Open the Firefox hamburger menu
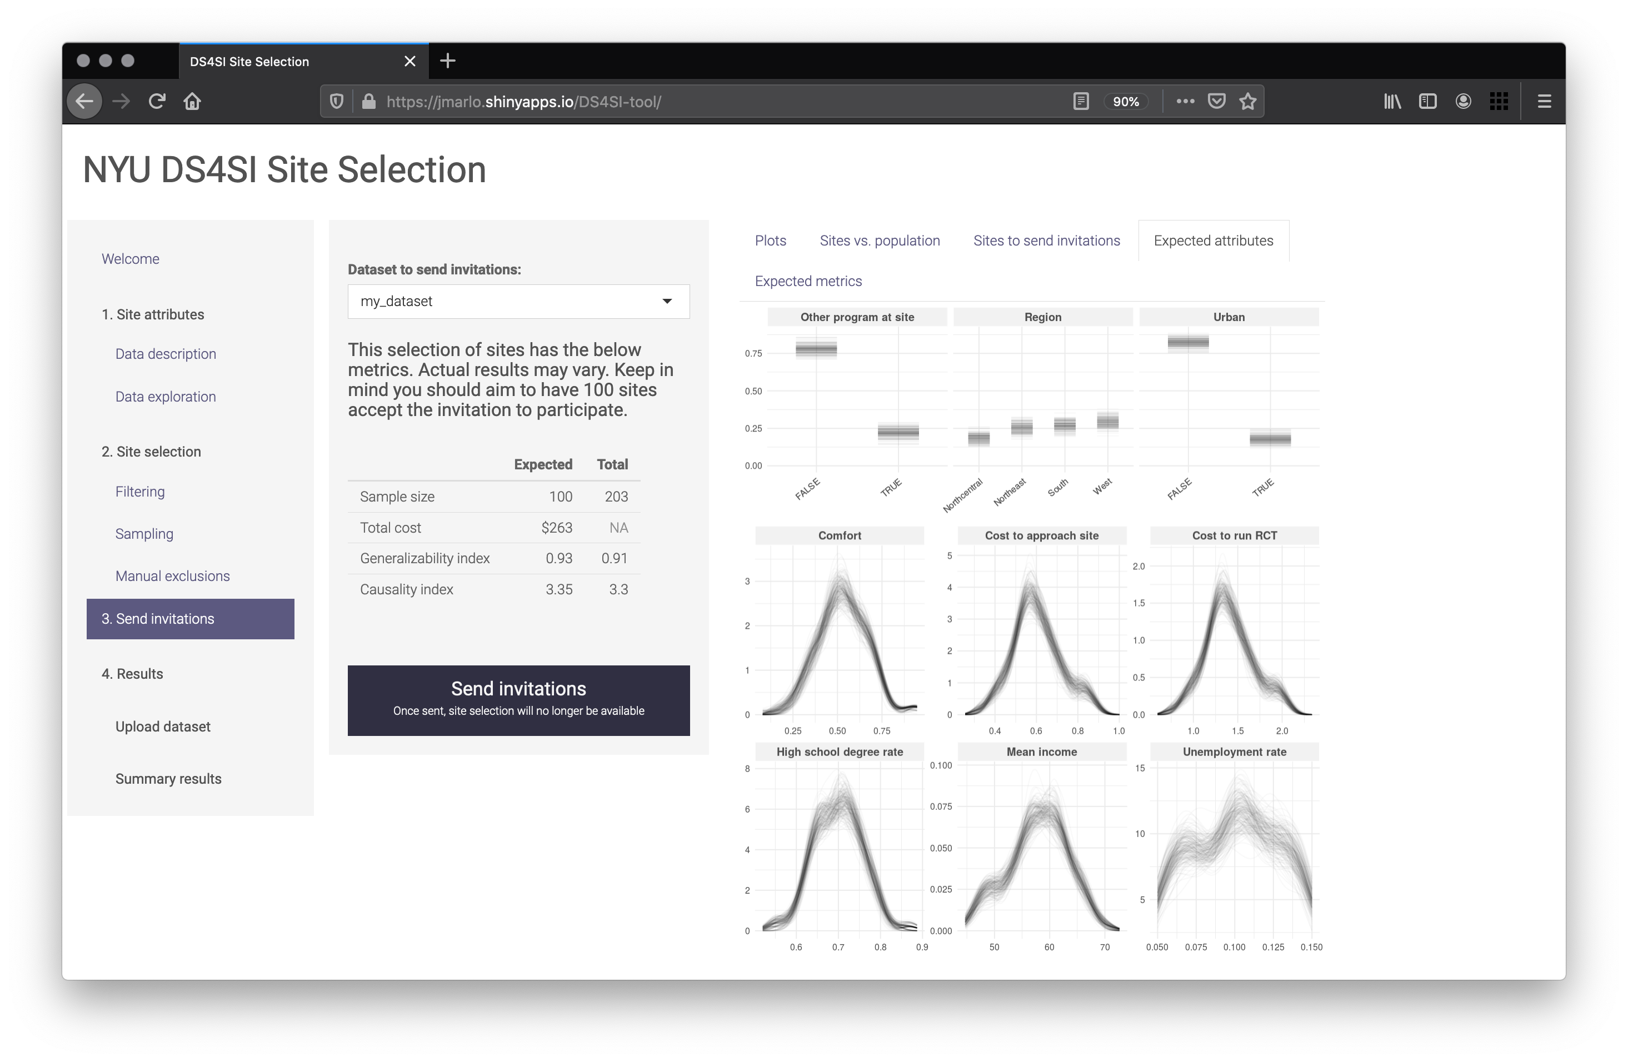Screen dimensions: 1628x1062 [1544, 101]
